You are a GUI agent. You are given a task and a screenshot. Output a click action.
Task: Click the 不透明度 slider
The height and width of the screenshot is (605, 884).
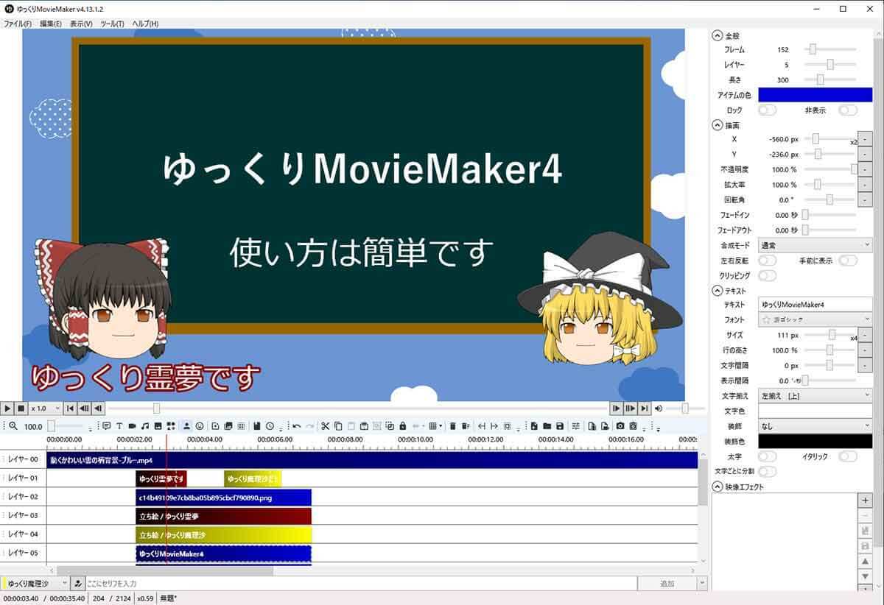point(830,169)
